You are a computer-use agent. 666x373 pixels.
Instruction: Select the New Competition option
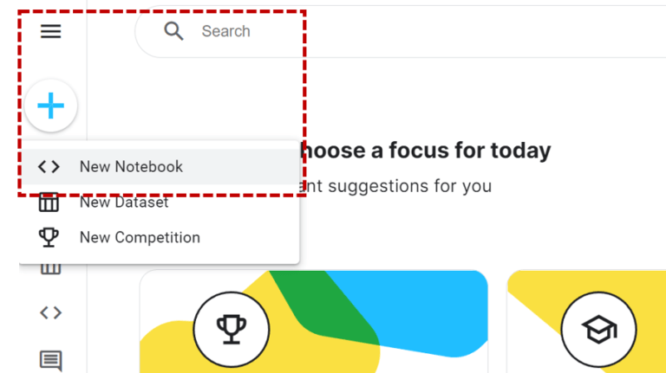[x=140, y=237]
